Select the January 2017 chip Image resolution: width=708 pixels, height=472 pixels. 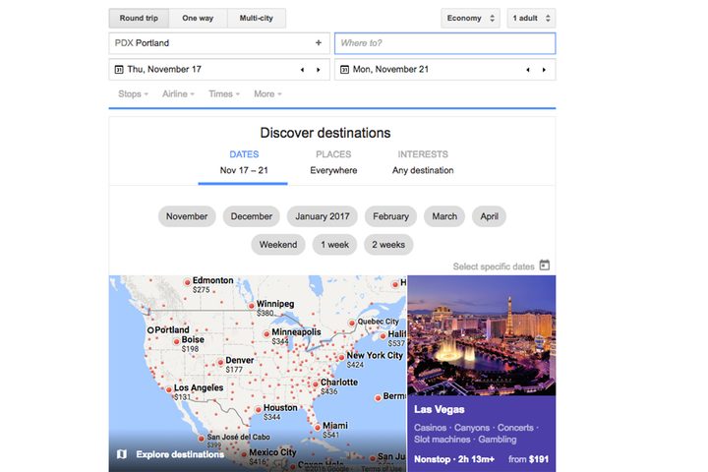coord(323,216)
